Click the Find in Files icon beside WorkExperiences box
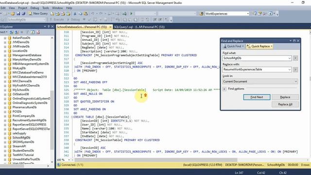 tap(201, 14)
